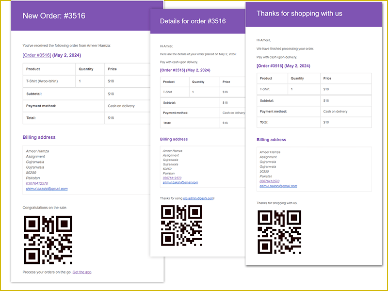Open the prc-admin.dipashi.com link
The image size is (388, 291).
click(198, 198)
